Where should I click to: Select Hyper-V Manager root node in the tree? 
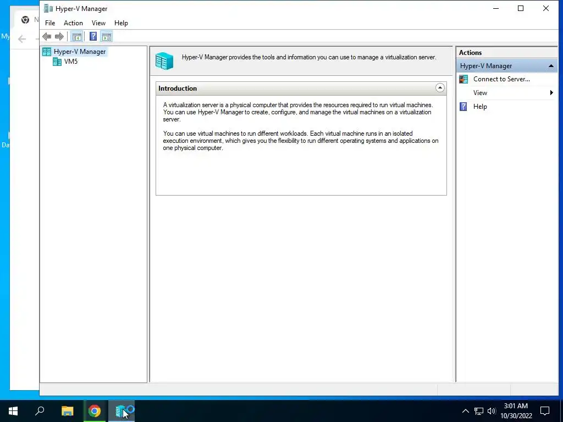(x=79, y=52)
